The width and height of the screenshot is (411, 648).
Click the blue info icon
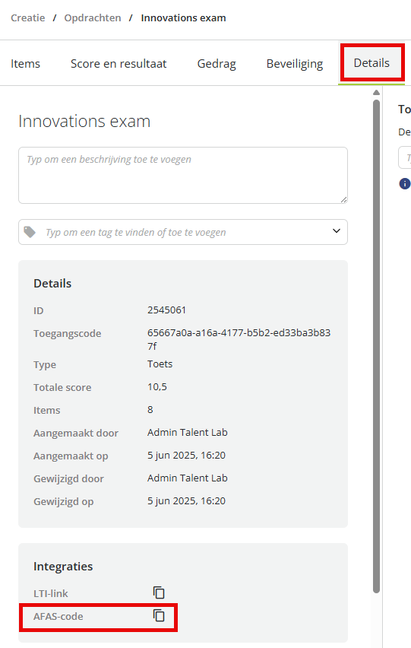point(404,183)
